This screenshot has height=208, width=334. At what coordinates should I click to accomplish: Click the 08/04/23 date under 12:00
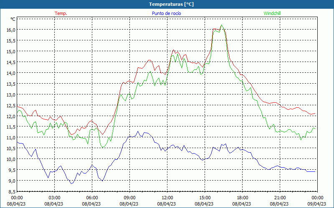coord(167,204)
